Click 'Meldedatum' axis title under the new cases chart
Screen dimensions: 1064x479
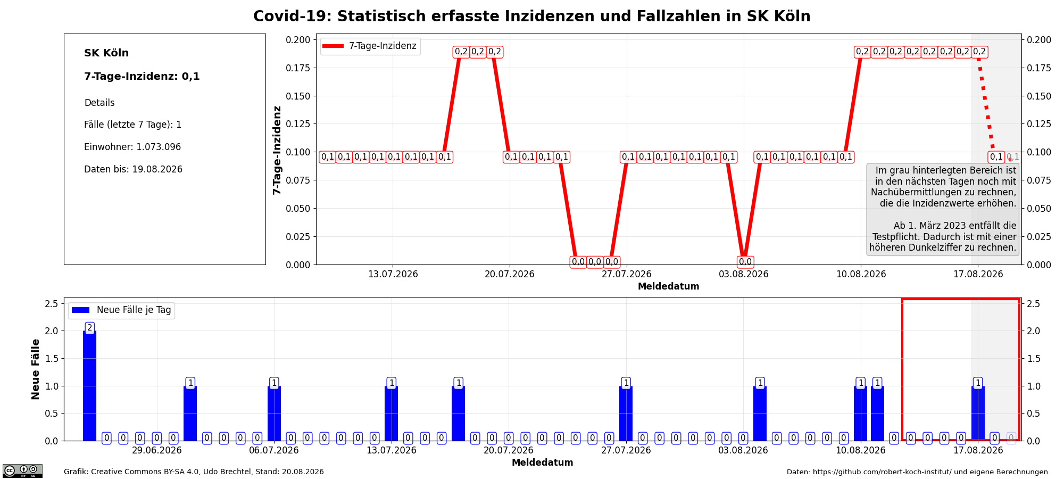tap(543, 463)
